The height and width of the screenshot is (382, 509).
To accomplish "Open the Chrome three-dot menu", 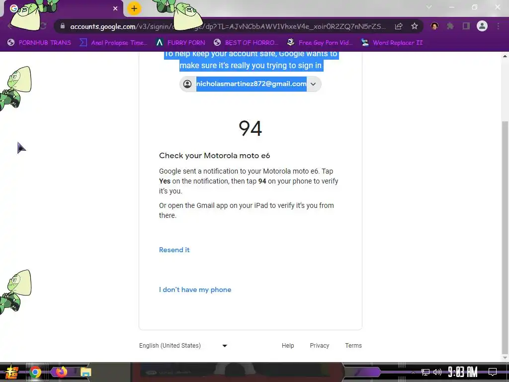I will [x=498, y=26].
